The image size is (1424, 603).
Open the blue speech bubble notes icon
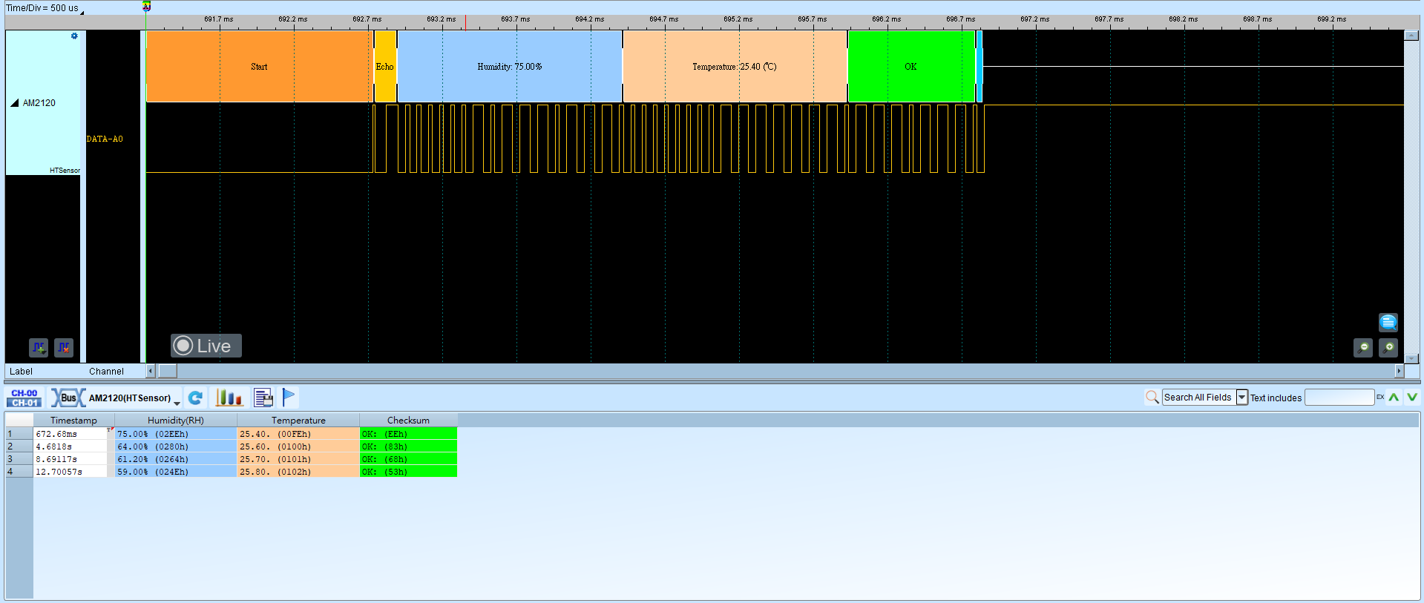[1388, 322]
